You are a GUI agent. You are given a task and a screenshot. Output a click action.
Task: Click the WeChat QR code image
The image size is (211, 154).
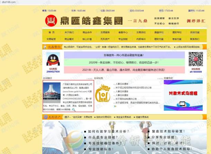[x=196, y=59]
